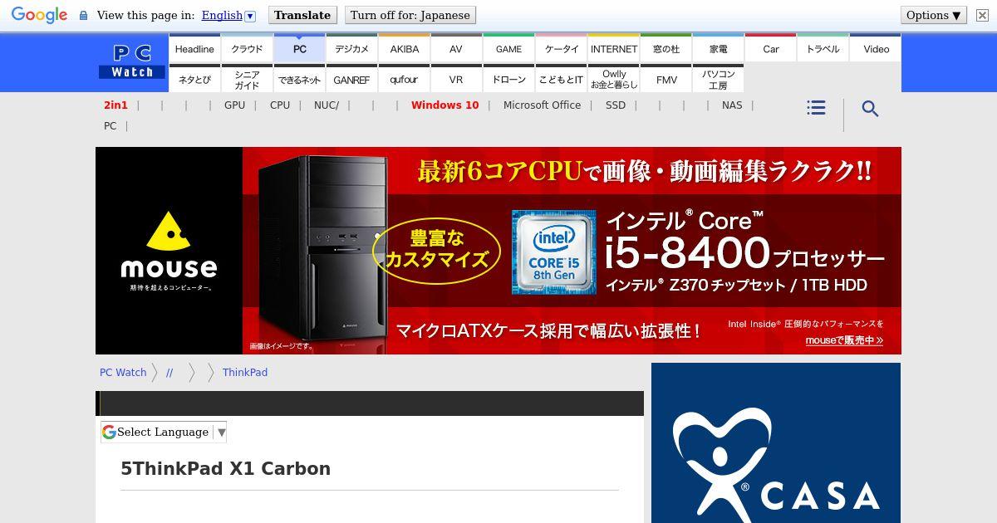The height and width of the screenshot is (523, 997).
Task: Click the Windows 10 topic link
Action: pyautogui.click(x=444, y=105)
